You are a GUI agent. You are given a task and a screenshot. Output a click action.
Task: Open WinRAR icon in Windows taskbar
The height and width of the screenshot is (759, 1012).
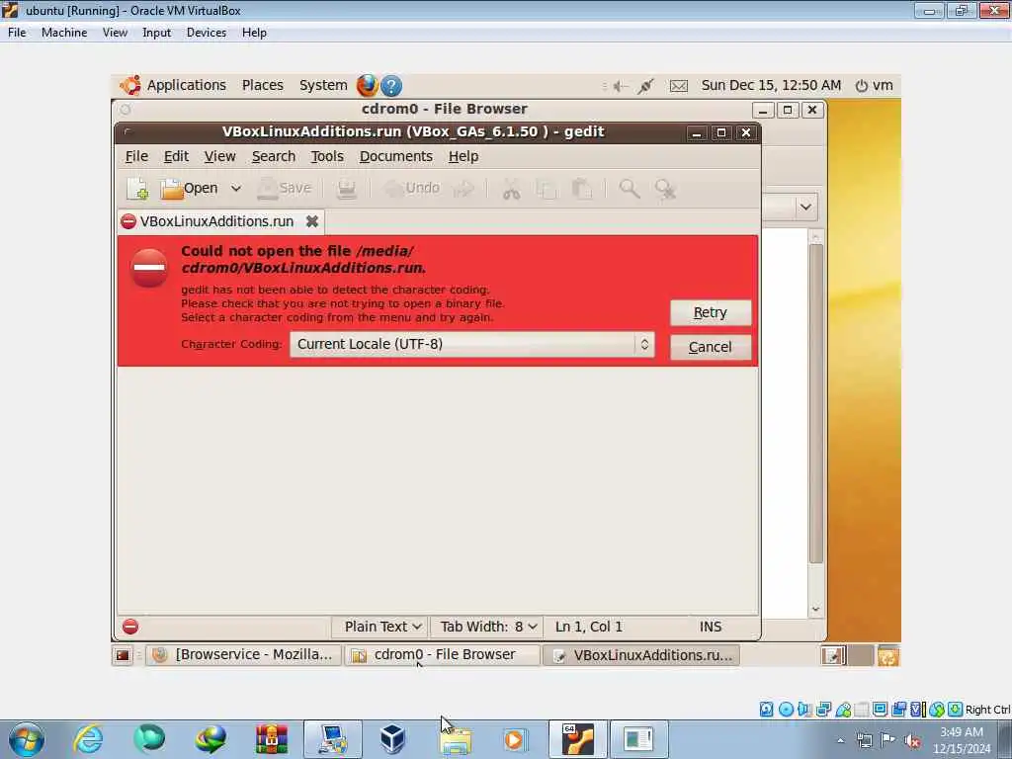pyautogui.click(x=272, y=739)
